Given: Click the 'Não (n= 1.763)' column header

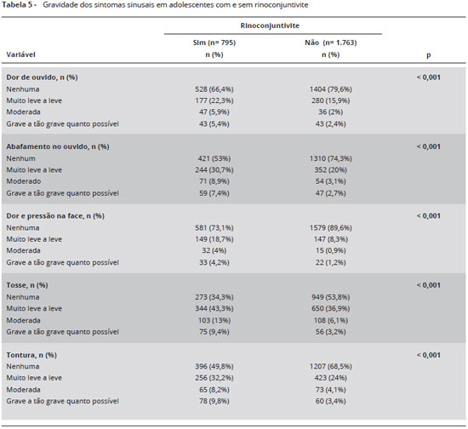Looking at the screenshot, I should pyautogui.click(x=331, y=43).
